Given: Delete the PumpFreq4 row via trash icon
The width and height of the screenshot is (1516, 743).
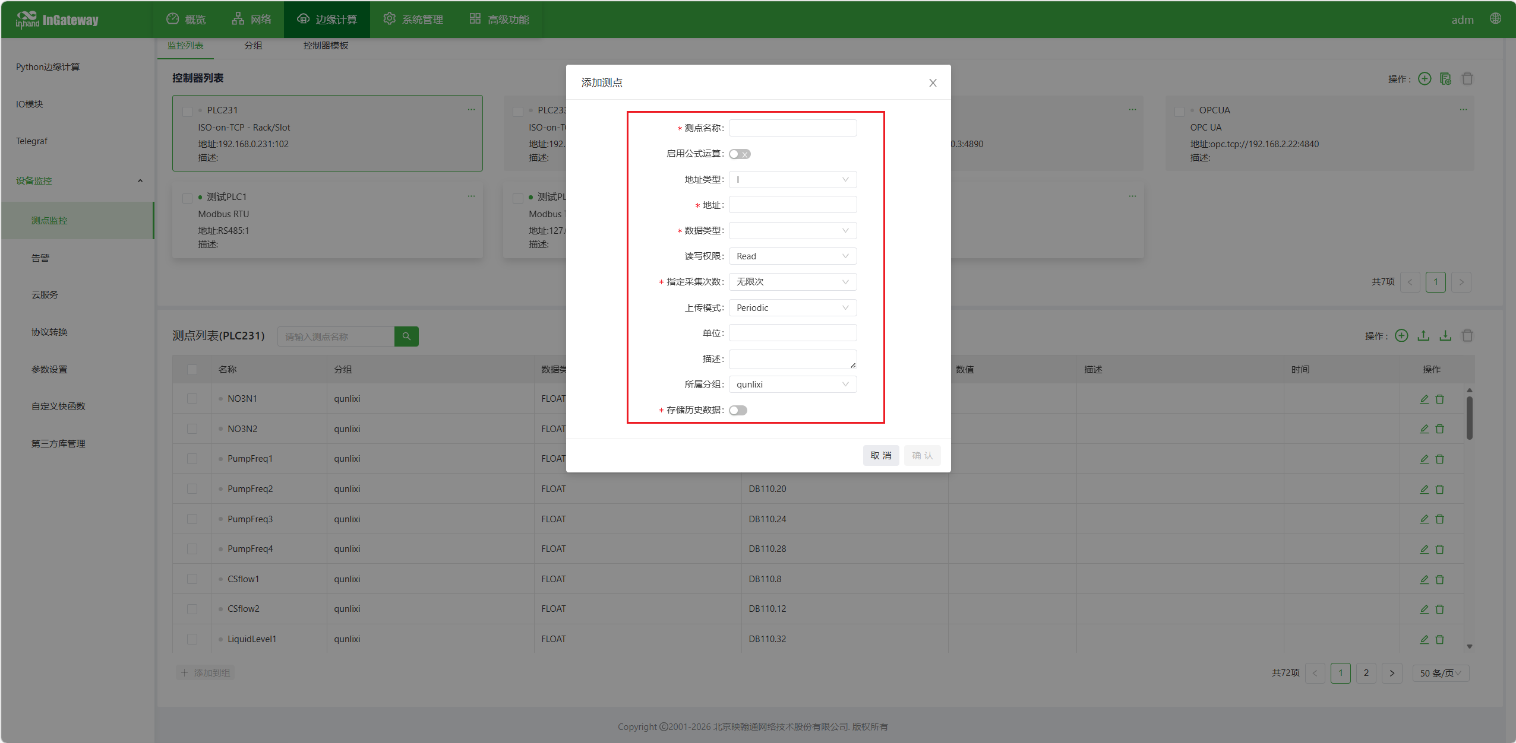Looking at the screenshot, I should pyautogui.click(x=1440, y=549).
